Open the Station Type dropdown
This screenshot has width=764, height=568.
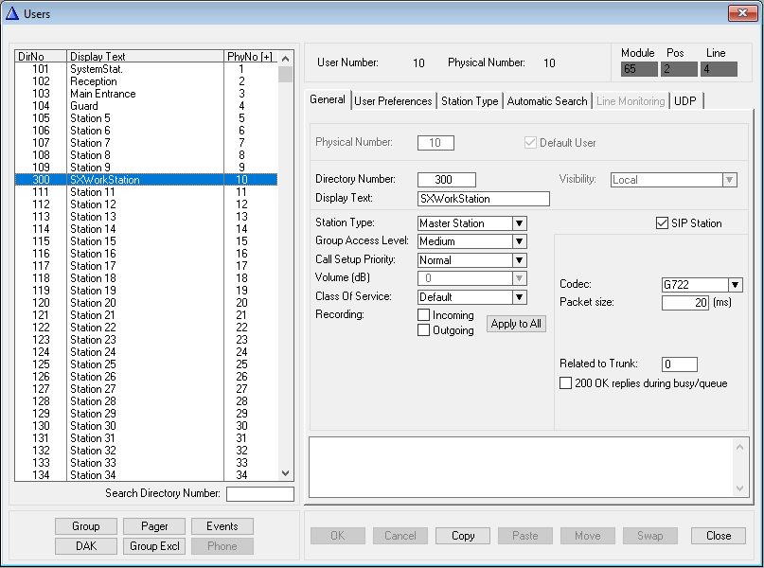click(x=519, y=223)
